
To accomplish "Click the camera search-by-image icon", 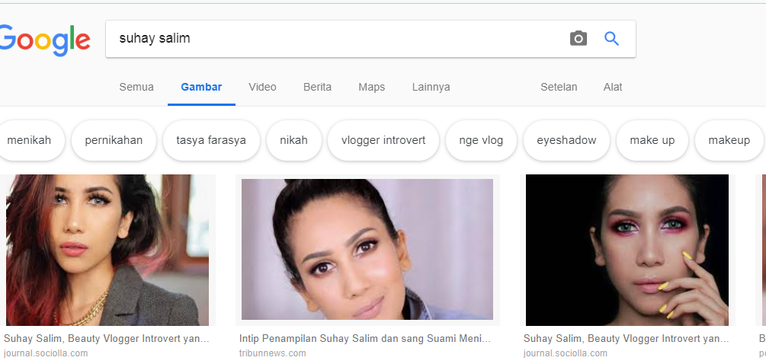I will [579, 39].
